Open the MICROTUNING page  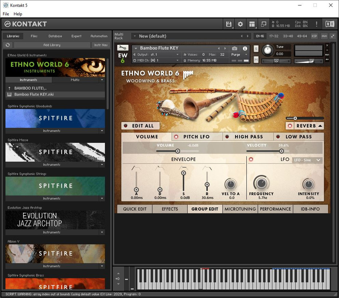click(x=240, y=209)
